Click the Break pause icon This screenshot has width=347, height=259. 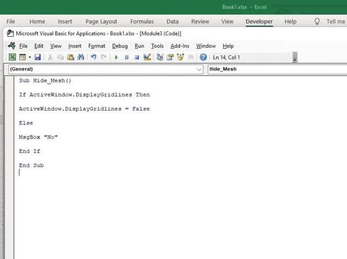pyautogui.click(x=126, y=58)
